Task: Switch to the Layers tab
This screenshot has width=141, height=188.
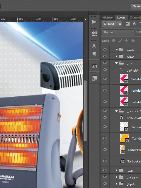Action: [121, 18]
